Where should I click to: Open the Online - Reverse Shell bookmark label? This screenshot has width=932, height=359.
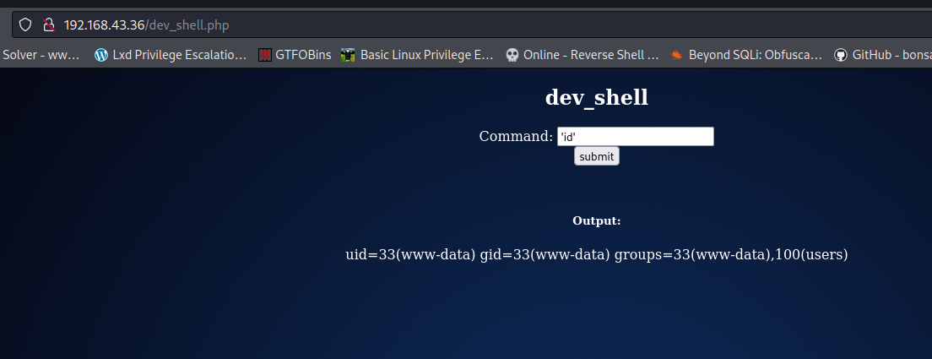tap(591, 55)
